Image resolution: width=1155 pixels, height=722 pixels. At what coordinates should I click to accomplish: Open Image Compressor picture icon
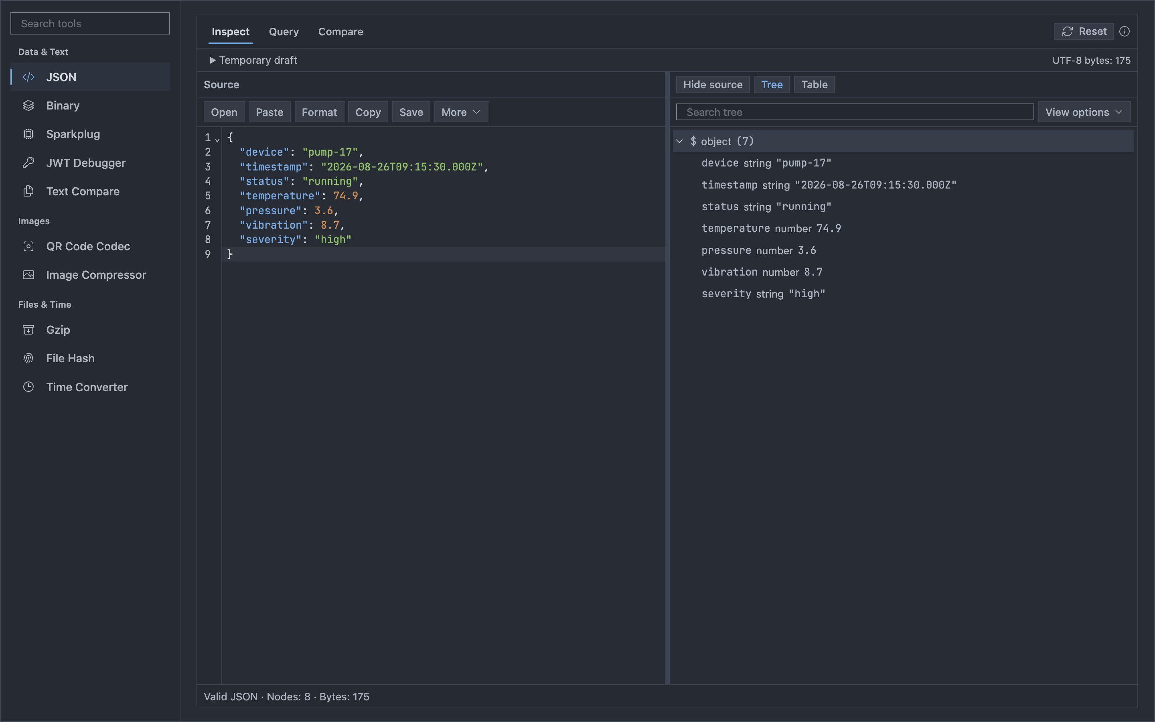[28, 275]
